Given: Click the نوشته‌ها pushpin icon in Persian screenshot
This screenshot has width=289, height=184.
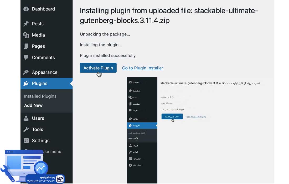Looking at the screenshot, I should [x=130, y=91].
